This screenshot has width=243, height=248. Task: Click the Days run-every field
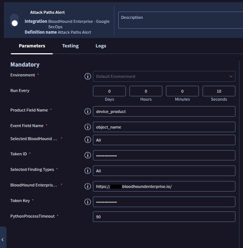click(109, 91)
